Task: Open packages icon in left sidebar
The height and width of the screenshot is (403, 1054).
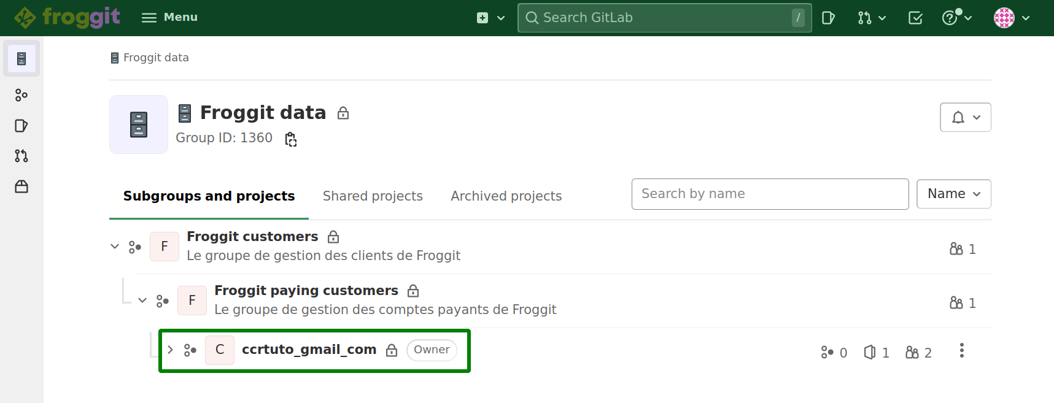Action: 21,186
